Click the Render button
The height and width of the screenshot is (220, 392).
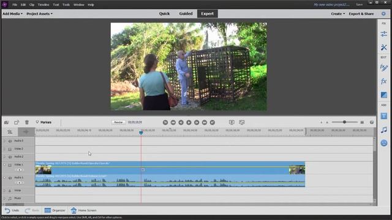[x=118, y=122]
